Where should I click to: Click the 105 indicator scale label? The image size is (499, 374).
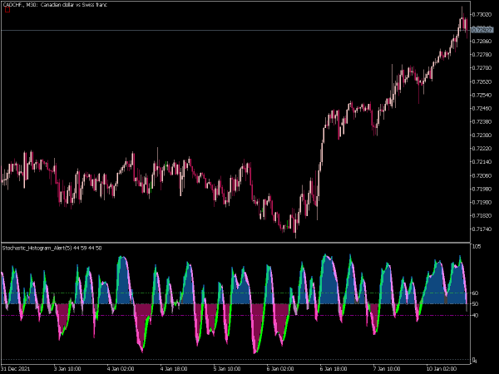pos(477,247)
